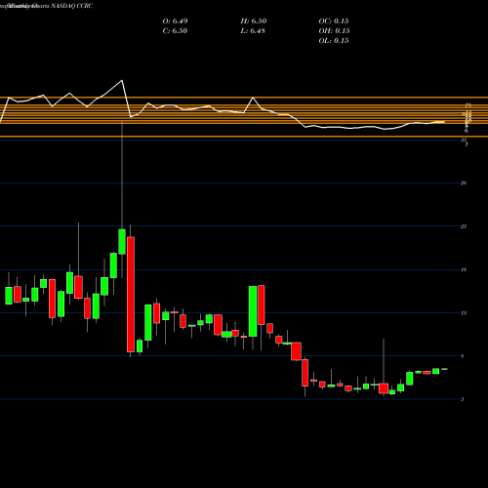Click the '8' price axis label
Screen dimensions: 488x488
pos(463,356)
